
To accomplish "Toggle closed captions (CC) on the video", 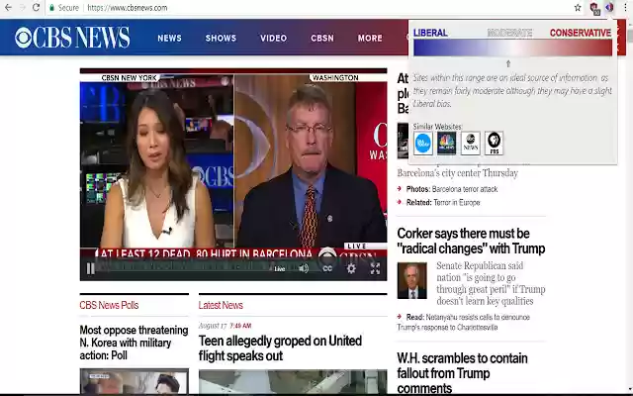I will 327,268.
